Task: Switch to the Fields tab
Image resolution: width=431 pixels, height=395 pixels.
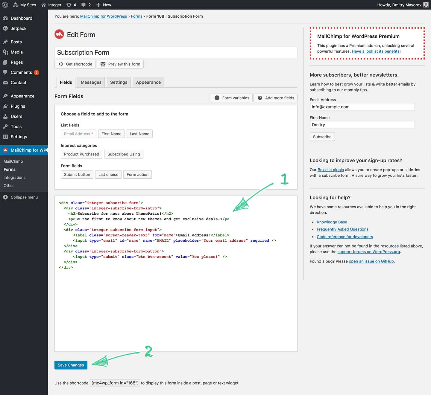Action: [66, 82]
